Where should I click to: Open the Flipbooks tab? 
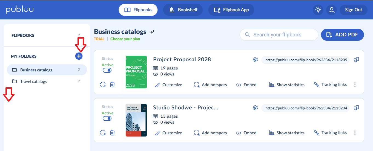point(138,10)
